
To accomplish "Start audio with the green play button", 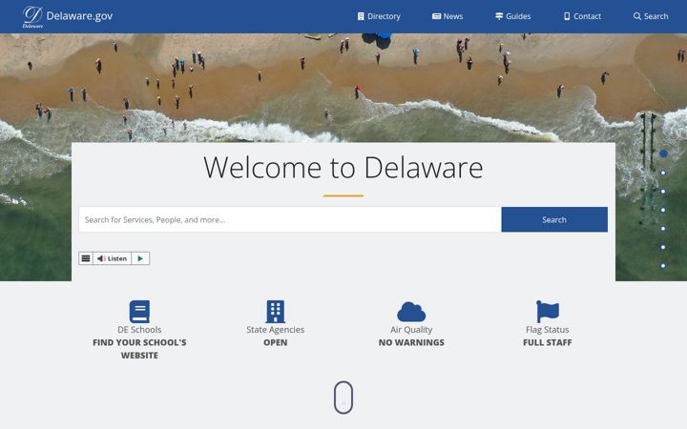I will pos(140,258).
